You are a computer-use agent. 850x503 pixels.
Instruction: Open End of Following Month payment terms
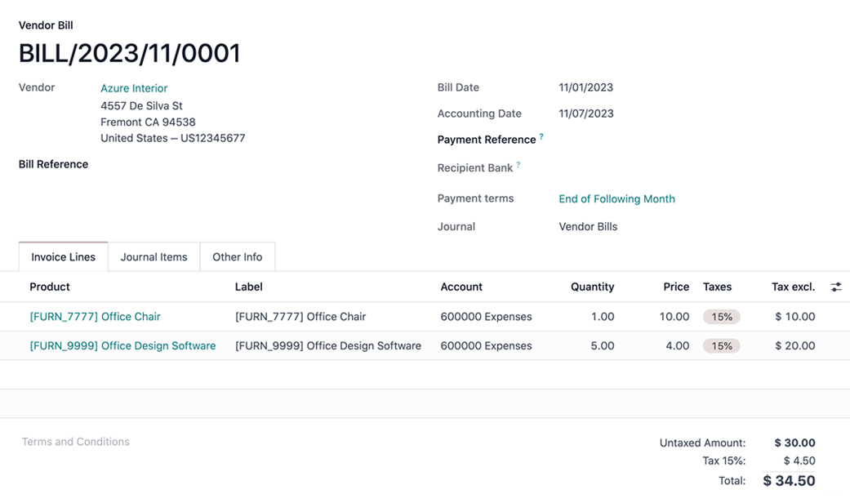point(616,198)
